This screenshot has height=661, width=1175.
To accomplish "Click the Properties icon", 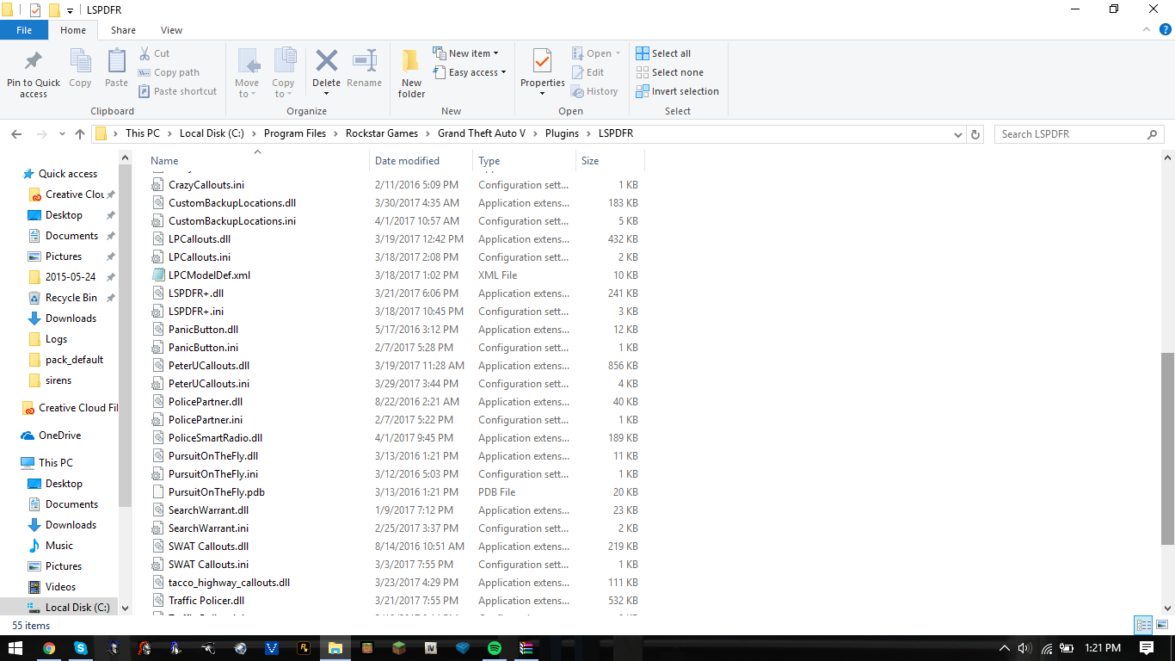I will (542, 62).
